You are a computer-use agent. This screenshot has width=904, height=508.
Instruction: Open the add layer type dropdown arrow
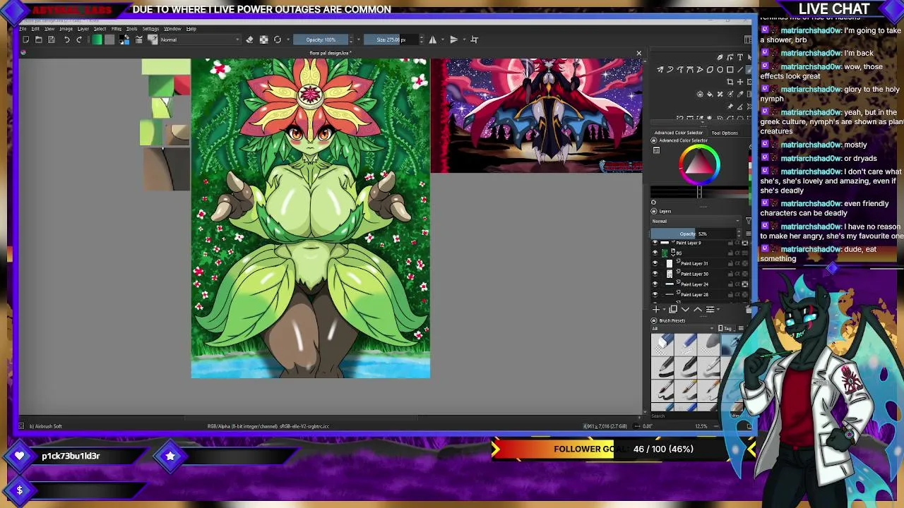665,310
